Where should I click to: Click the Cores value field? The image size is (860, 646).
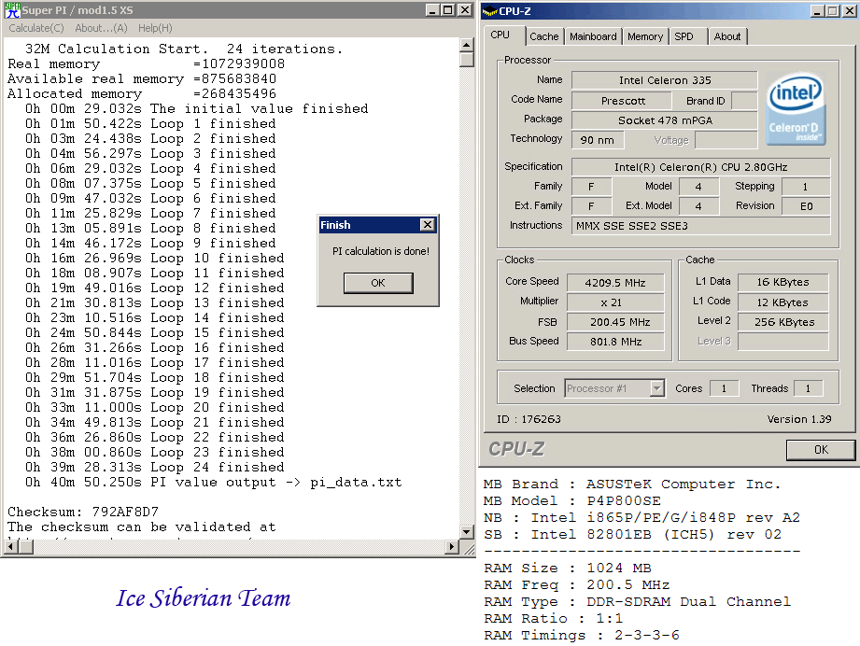pyautogui.click(x=724, y=388)
